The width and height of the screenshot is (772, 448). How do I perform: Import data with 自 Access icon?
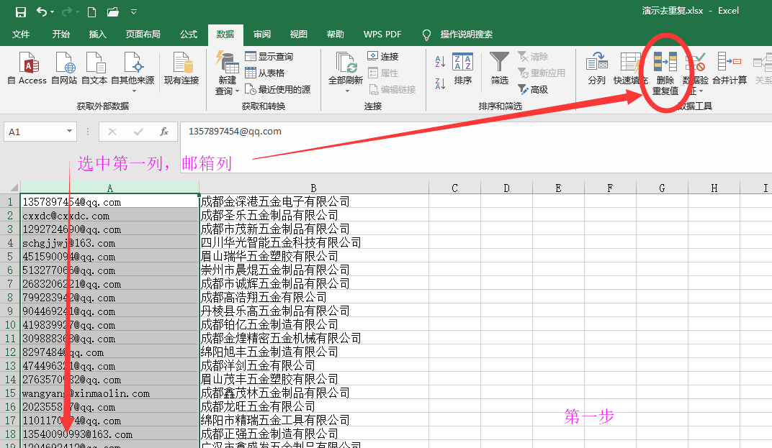tap(27, 68)
